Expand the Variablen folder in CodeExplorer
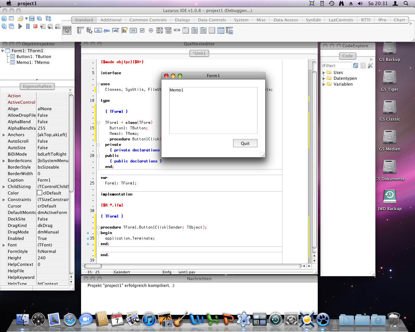 click(324, 84)
